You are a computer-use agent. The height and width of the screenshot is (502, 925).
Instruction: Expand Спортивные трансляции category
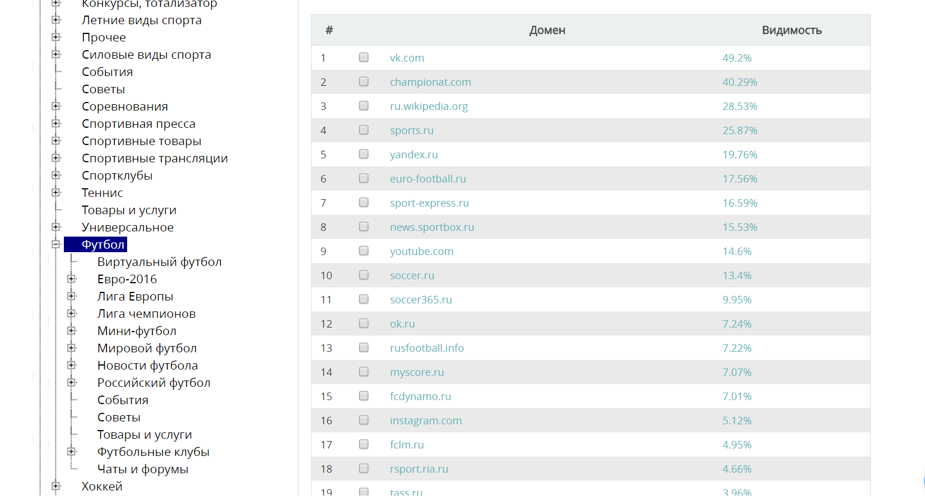pyautogui.click(x=56, y=158)
